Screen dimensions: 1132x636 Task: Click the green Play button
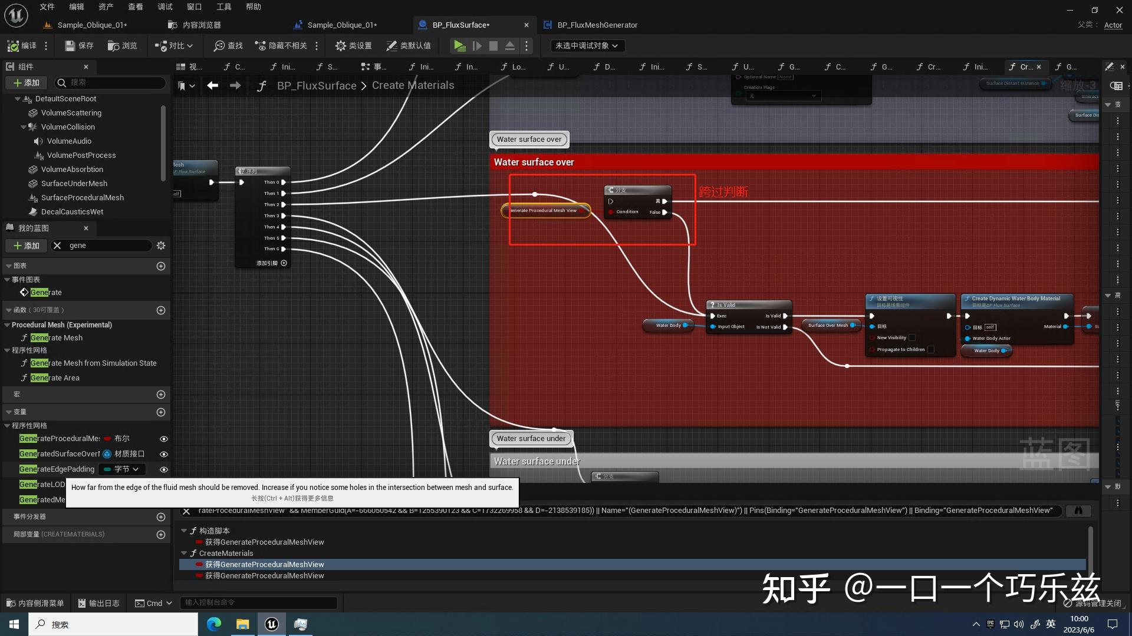click(459, 45)
